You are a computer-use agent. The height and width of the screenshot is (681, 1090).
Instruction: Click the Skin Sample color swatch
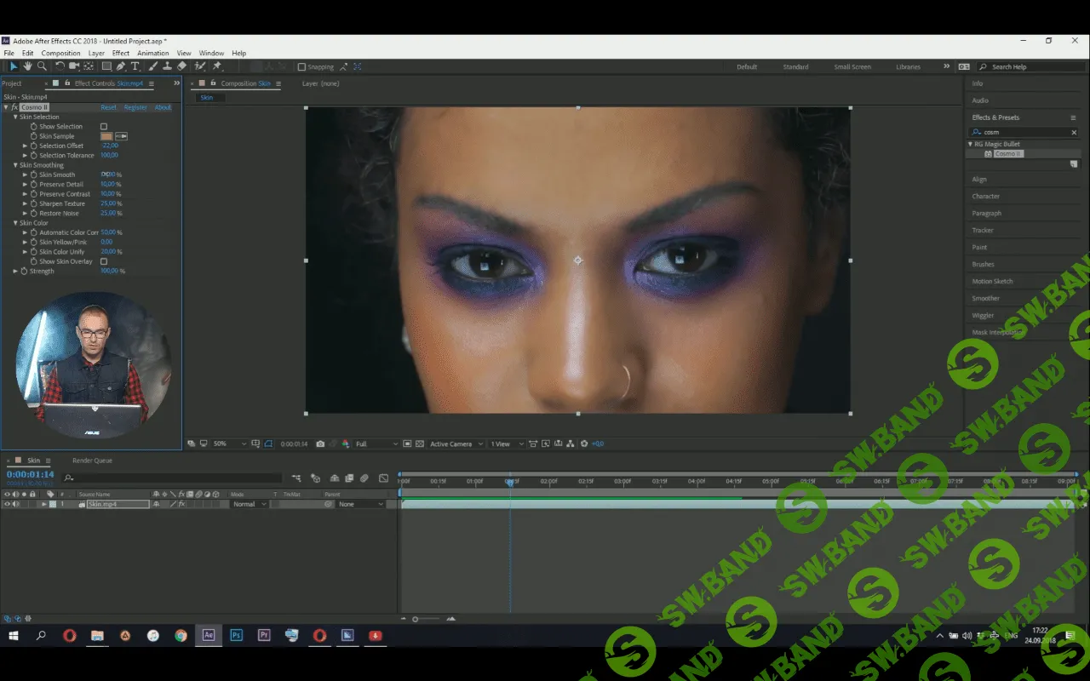coord(106,136)
